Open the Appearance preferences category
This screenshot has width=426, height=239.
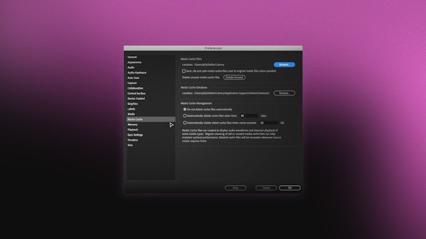point(135,62)
